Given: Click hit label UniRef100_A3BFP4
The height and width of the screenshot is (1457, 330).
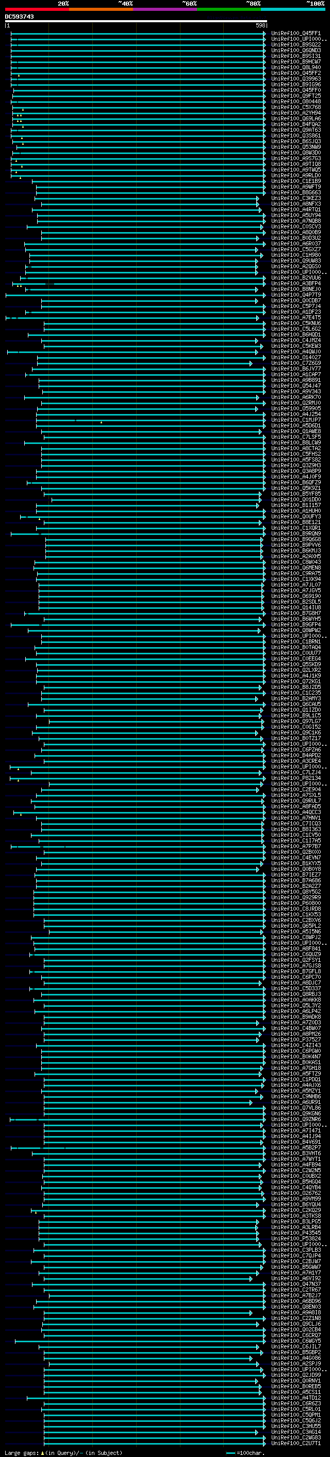Looking at the screenshot, I should tap(295, 283).
